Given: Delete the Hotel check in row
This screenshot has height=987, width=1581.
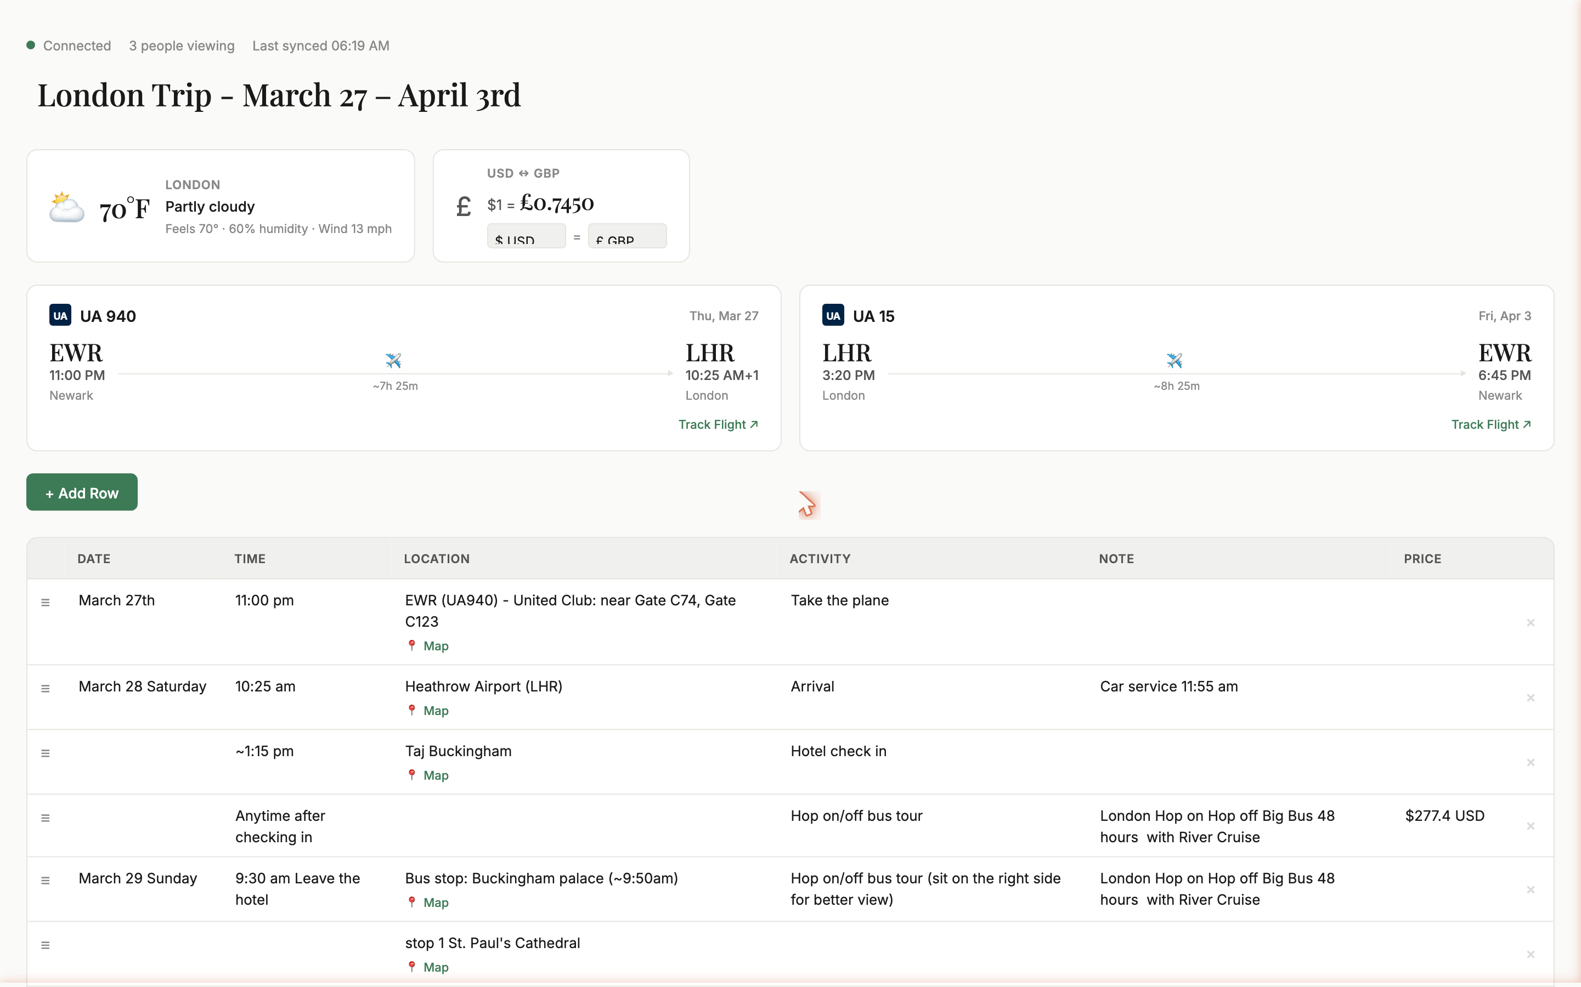Looking at the screenshot, I should click(x=1530, y=762).
